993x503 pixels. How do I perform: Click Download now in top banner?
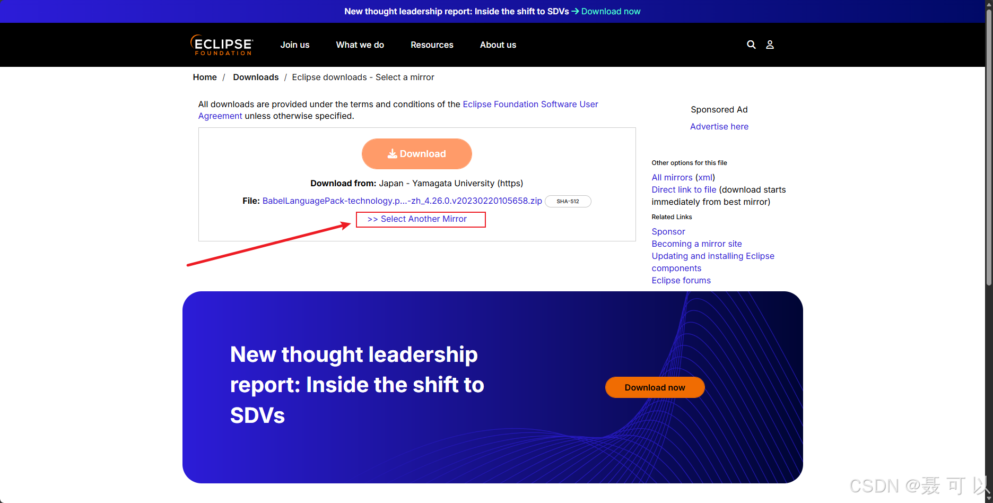[611, 12]
